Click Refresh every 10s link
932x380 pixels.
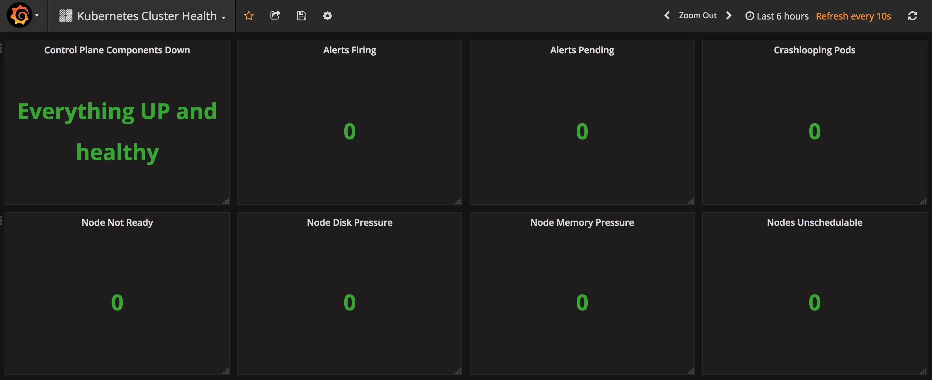pyautogui.click(x=853, y=16)
